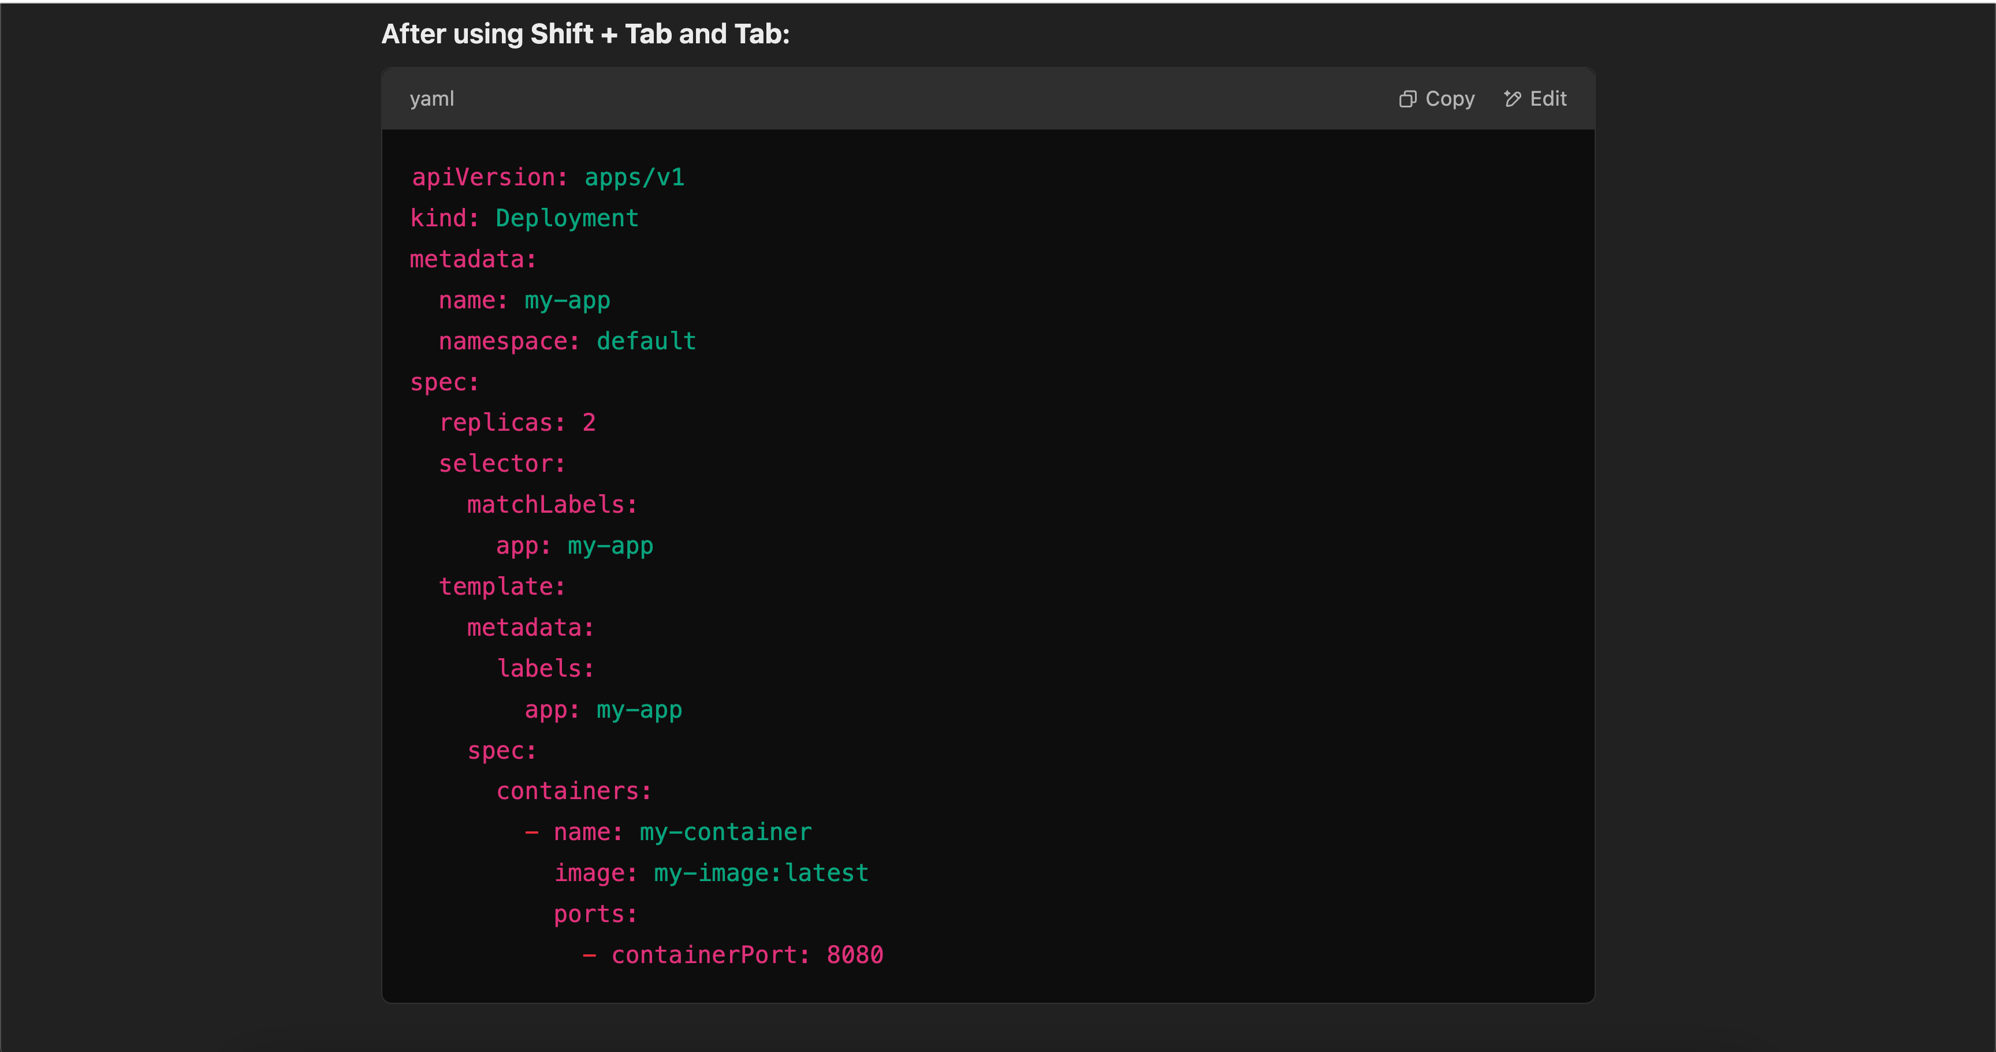Click the selector: key
This screenshot has width=1996, height=1052.
(x=502, y=464)
